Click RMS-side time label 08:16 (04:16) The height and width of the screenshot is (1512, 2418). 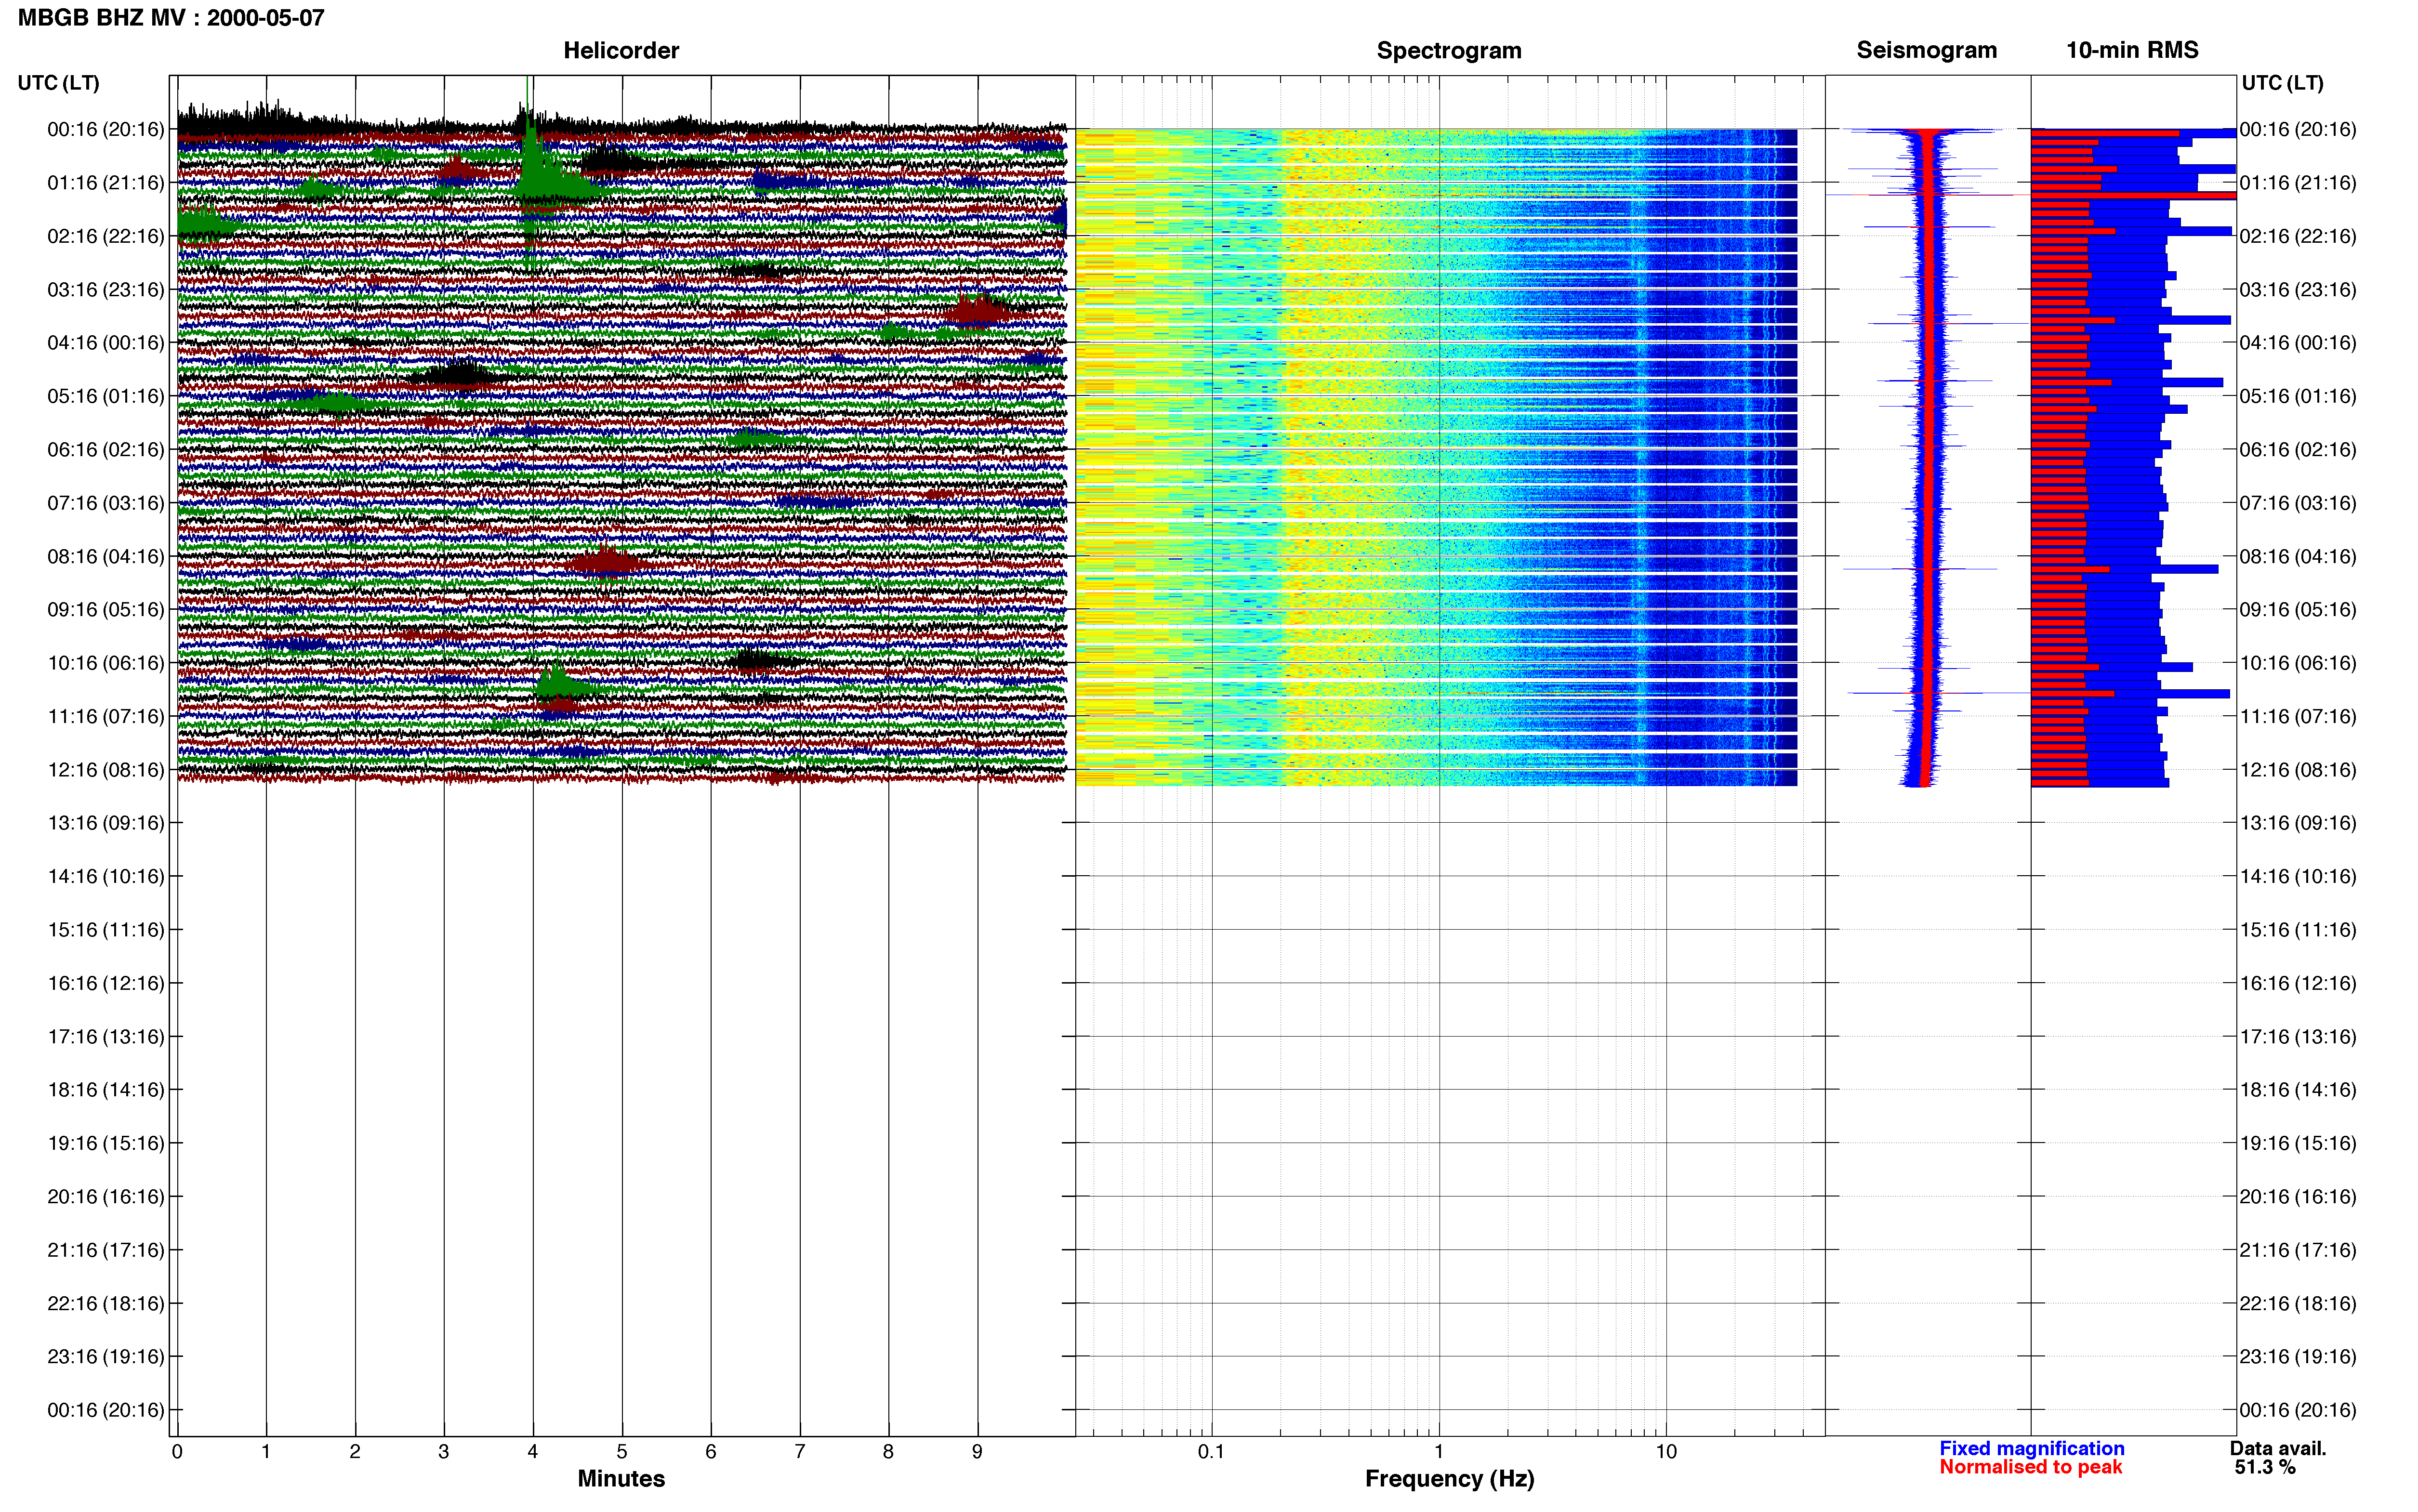pos(2298,556)
